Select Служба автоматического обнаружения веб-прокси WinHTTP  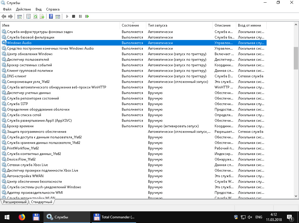[57, 87]
